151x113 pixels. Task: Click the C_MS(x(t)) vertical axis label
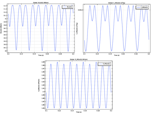tap(77, 28)
